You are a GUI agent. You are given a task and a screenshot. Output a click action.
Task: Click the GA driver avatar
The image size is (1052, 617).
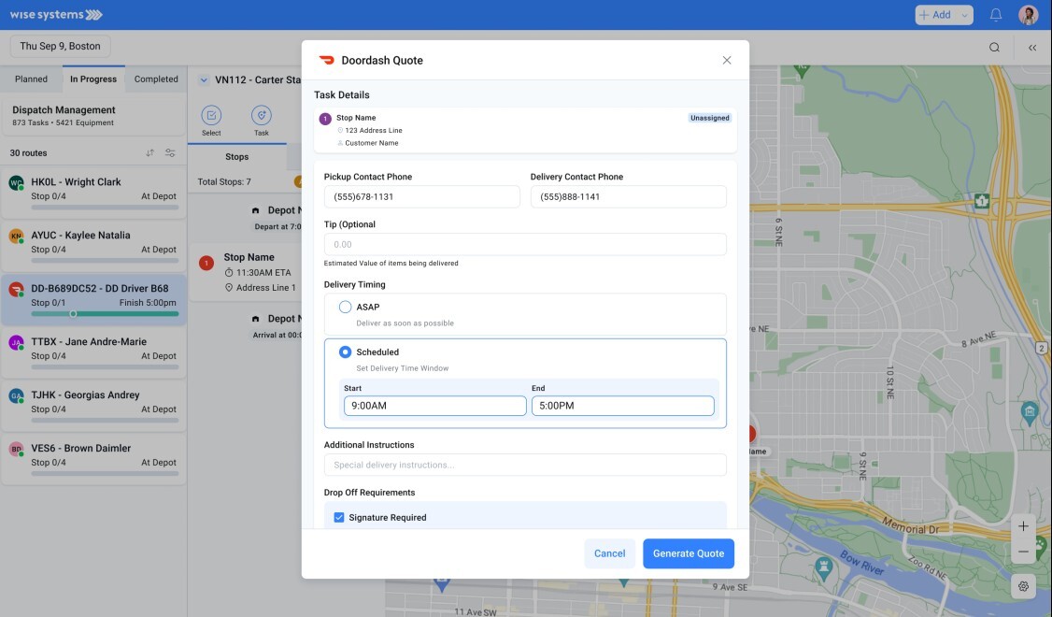point(16,395)
